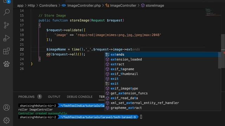Click '$request->validate([' on line 18
225x126 pixels.
click(66, 30)
